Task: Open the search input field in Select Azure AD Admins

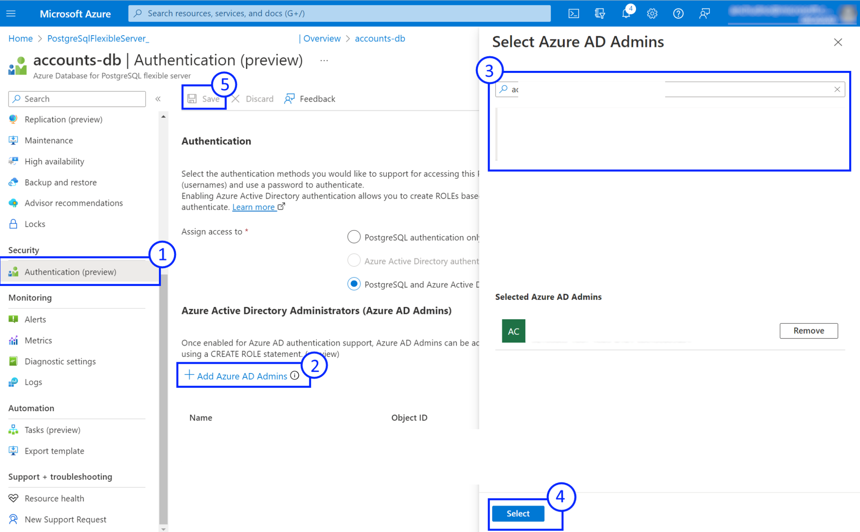Action: (x=670, y=89)
